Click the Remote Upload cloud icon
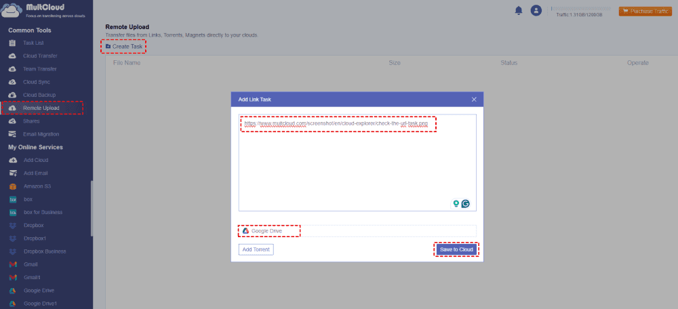Image resolution: width=678 pixels, height=309 pixels. tap(12, 108)
